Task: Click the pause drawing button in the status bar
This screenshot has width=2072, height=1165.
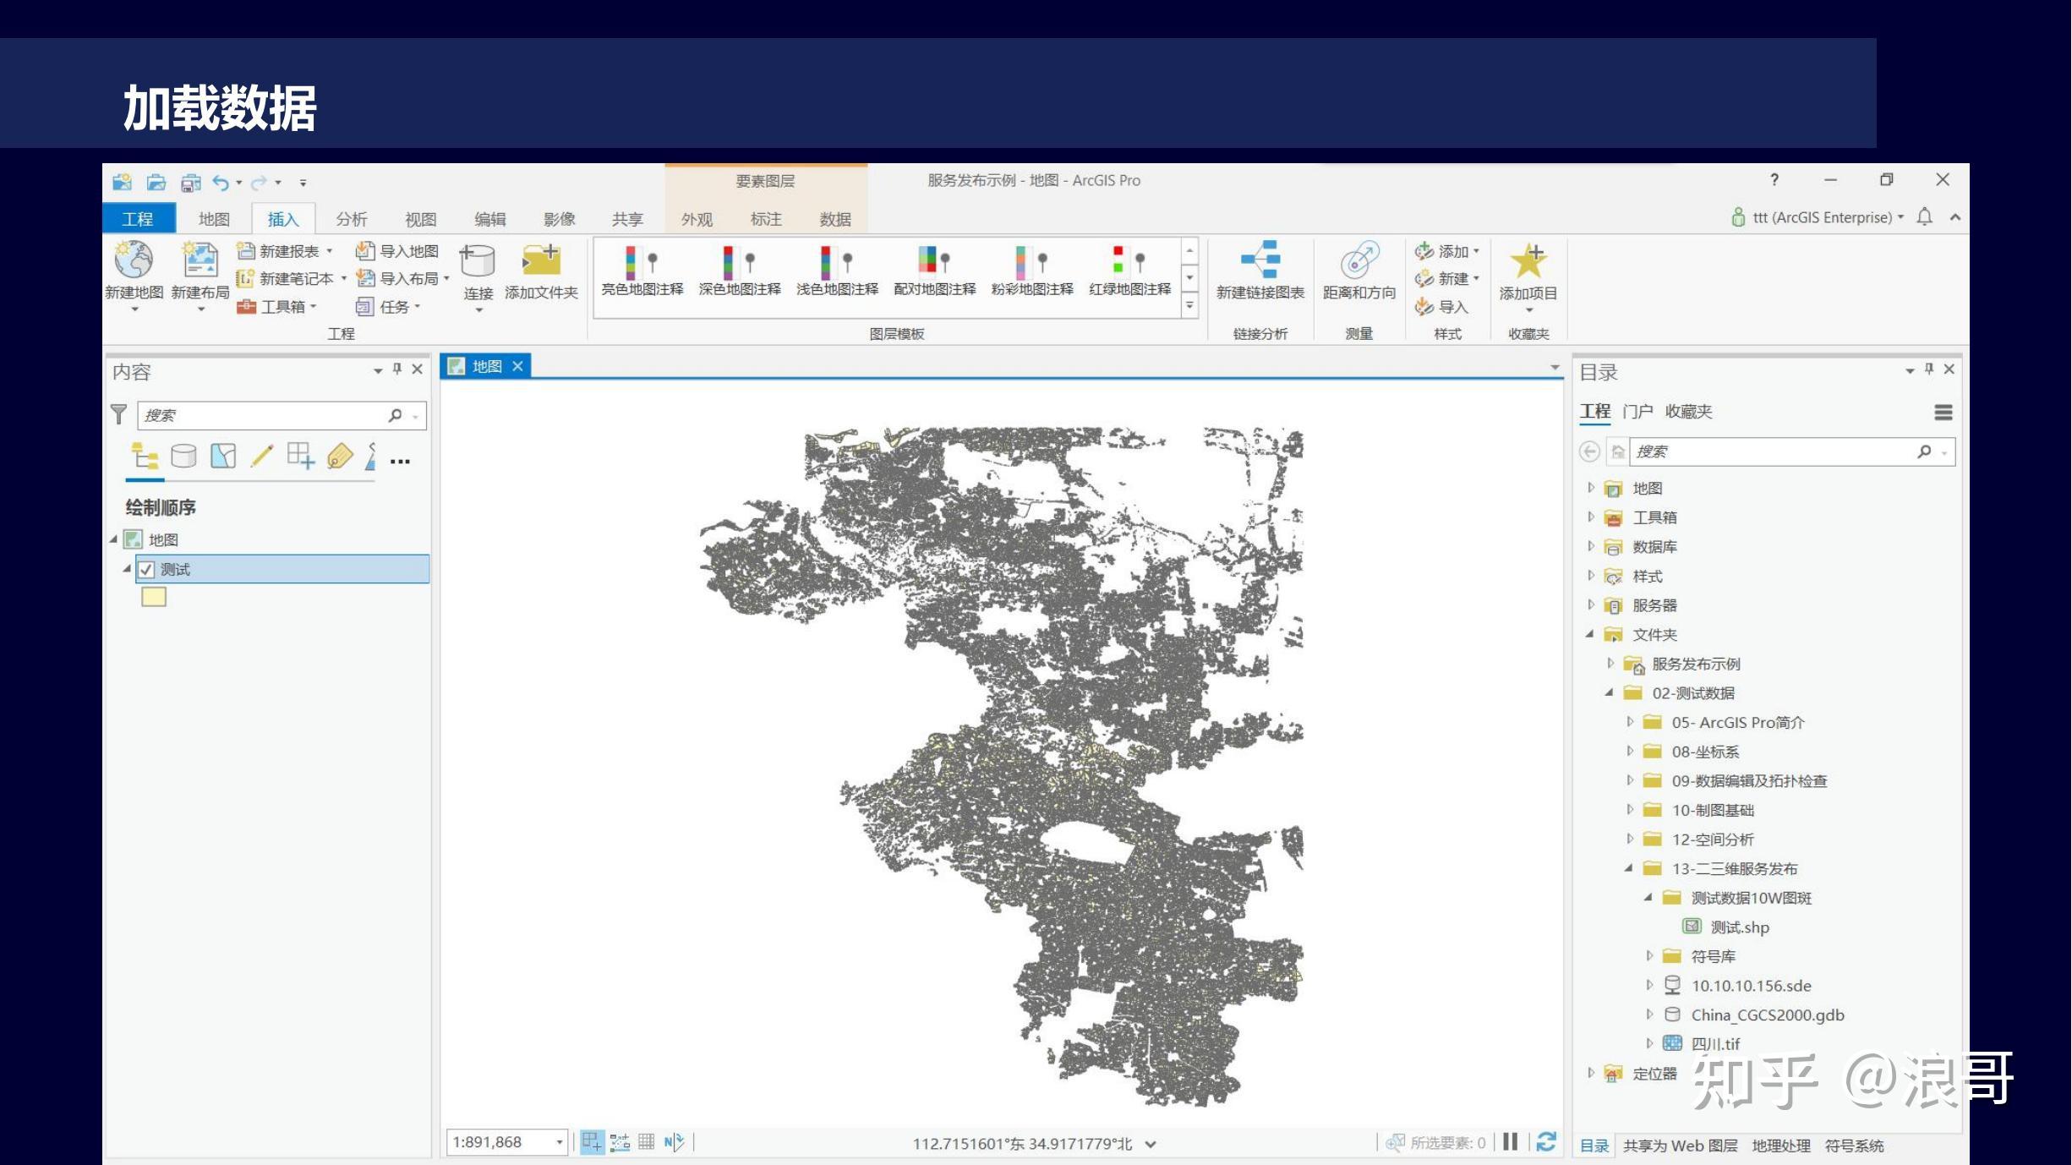Action: (x=1511, y=1142)
